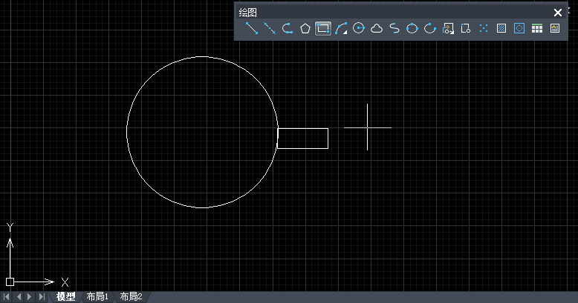Click the Circle drawing tool
Viewport: 578px width, 303px height.
(x=359, y=29)
